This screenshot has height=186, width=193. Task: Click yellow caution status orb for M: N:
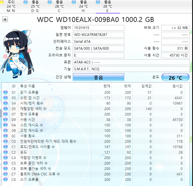[x=2, y=2]
